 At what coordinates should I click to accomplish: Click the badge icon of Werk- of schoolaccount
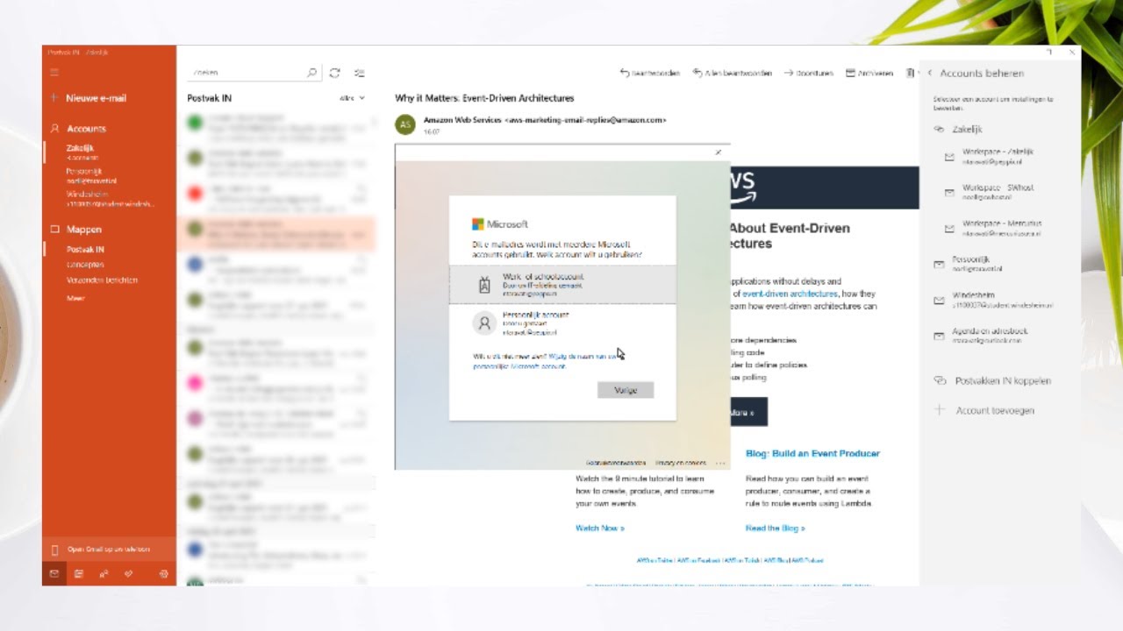point(484,285)
